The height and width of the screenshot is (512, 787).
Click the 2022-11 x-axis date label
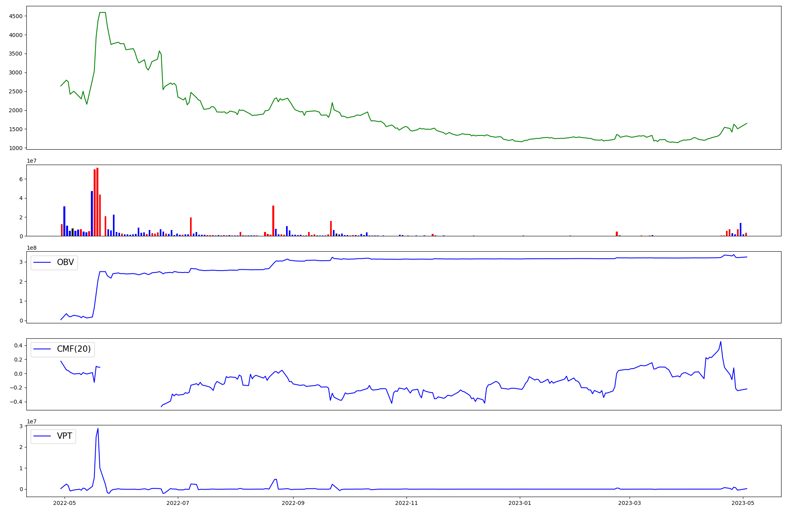tap(406, 503)
